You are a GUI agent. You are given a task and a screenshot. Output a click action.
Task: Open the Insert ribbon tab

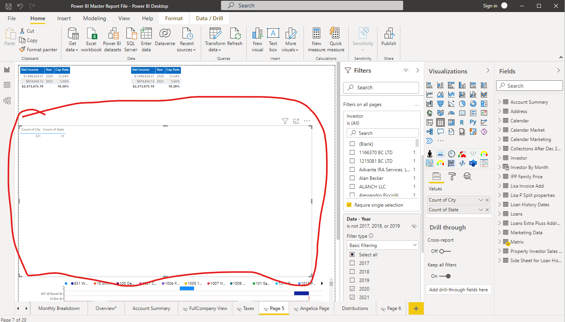64,18
